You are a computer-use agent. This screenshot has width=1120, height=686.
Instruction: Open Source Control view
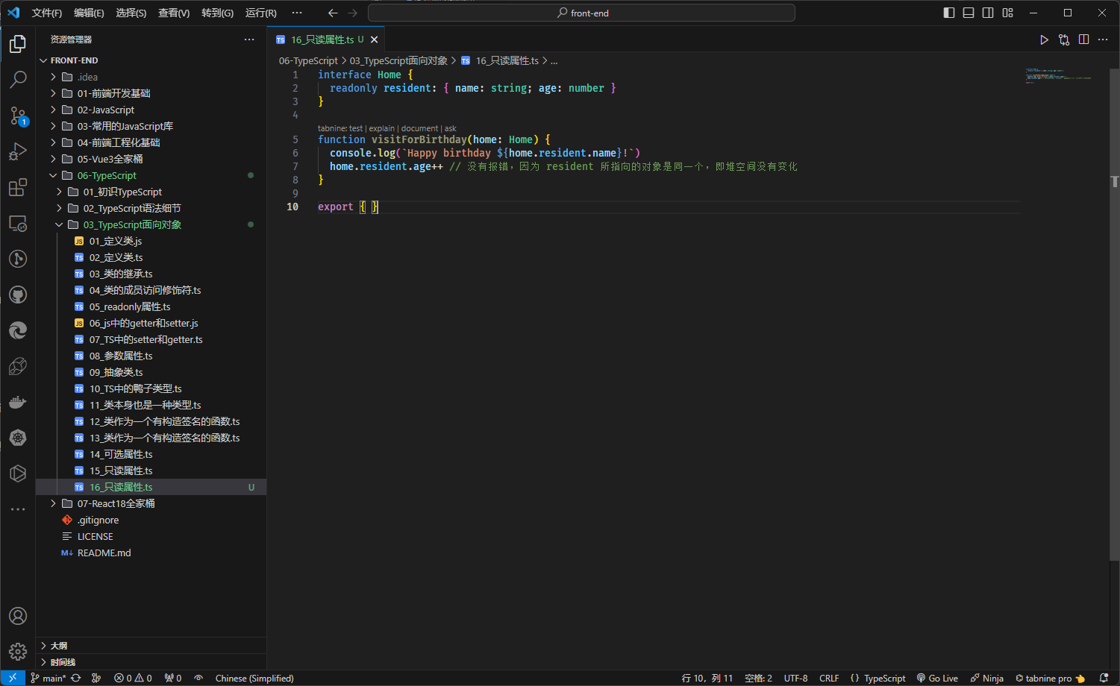18,116
